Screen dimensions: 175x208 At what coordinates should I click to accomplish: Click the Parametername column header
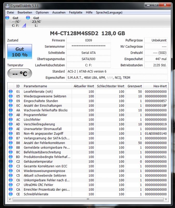click(47, 86)
